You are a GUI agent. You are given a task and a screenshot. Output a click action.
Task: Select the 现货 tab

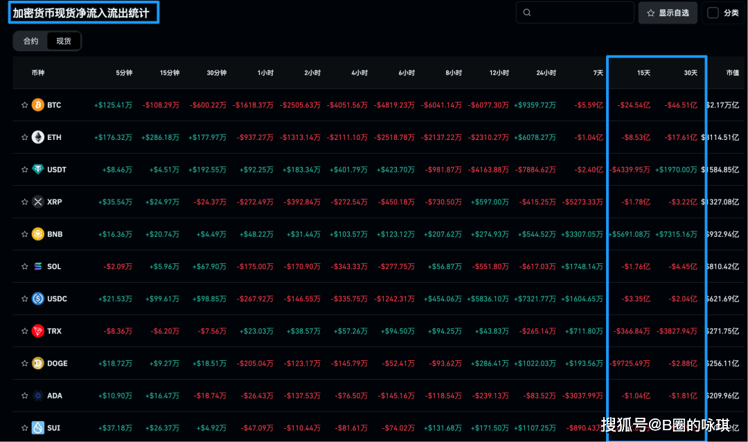64,42
